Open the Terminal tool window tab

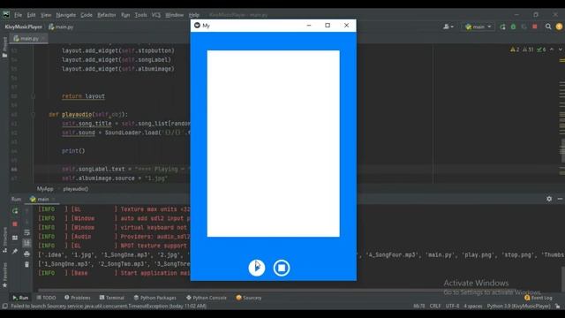(x=112, y=298)
